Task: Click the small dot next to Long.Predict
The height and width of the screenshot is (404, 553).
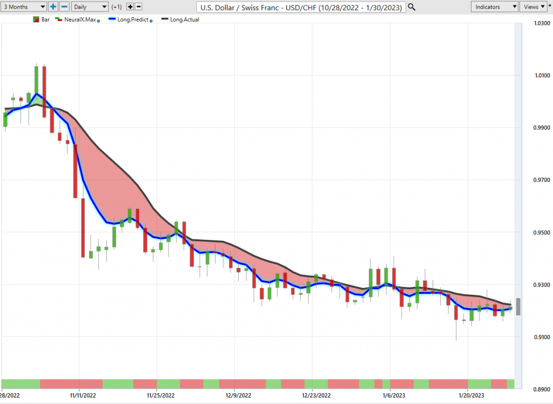Action: pyautogui.click(x=151, y=21)
